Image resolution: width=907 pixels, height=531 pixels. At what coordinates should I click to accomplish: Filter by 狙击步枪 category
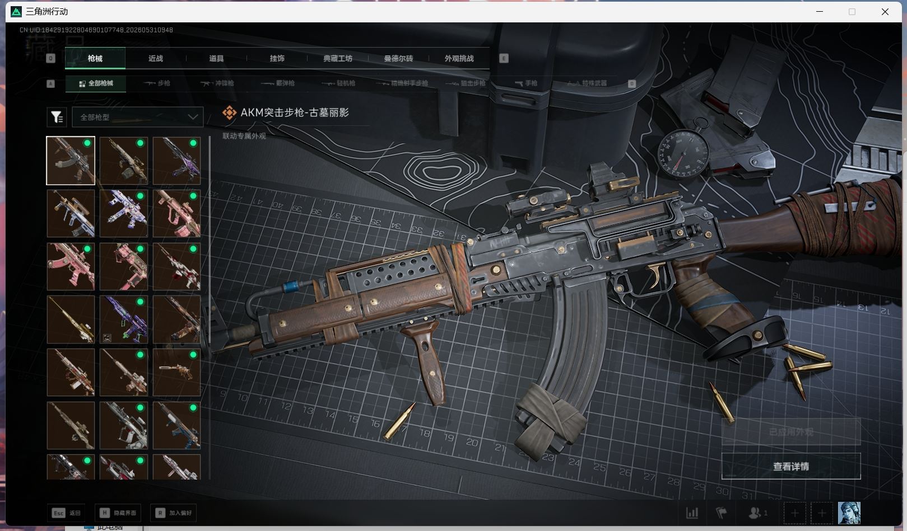pyautogui.click(x=466, y=83)
